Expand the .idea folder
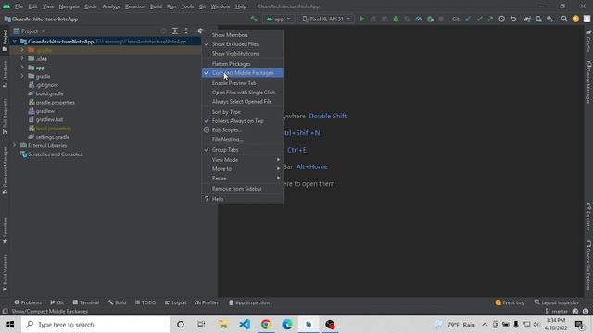The height and width of the screenshot is (333, 593). 22,58
